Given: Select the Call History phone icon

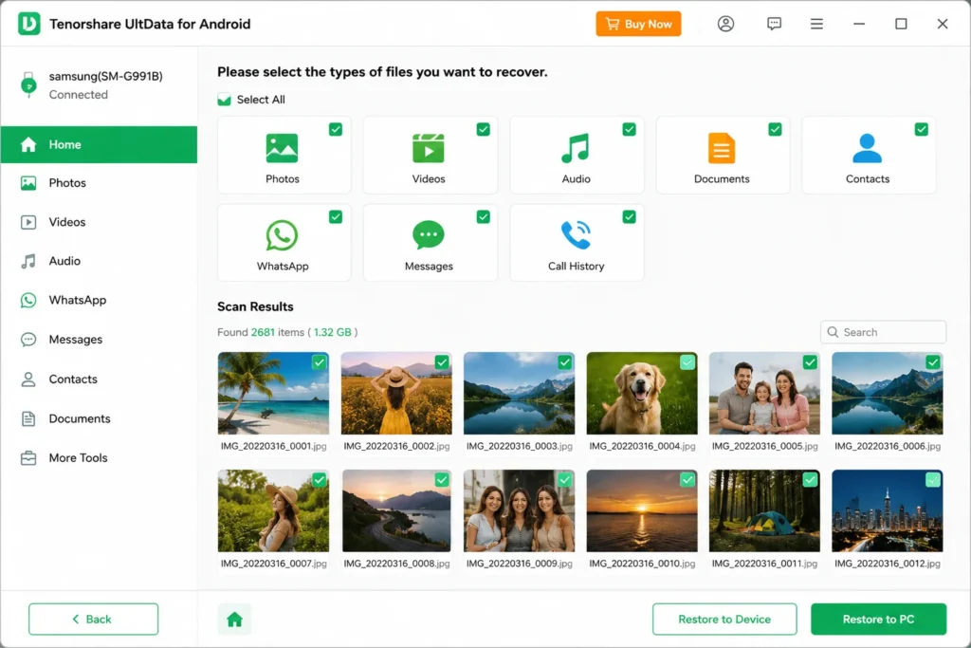Looking at the screenshot, I should 576,234.
